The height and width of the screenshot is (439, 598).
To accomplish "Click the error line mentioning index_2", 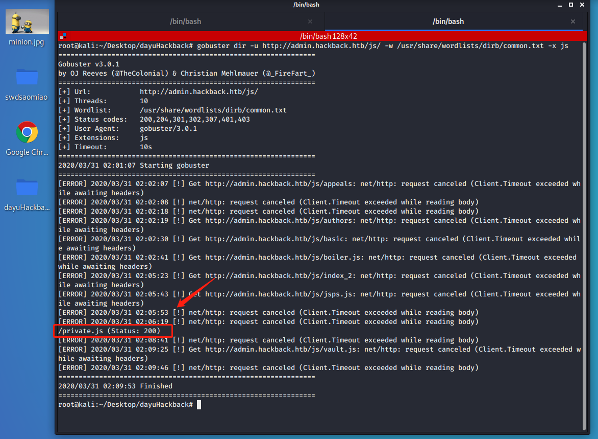I will click(x=319, y=280).
